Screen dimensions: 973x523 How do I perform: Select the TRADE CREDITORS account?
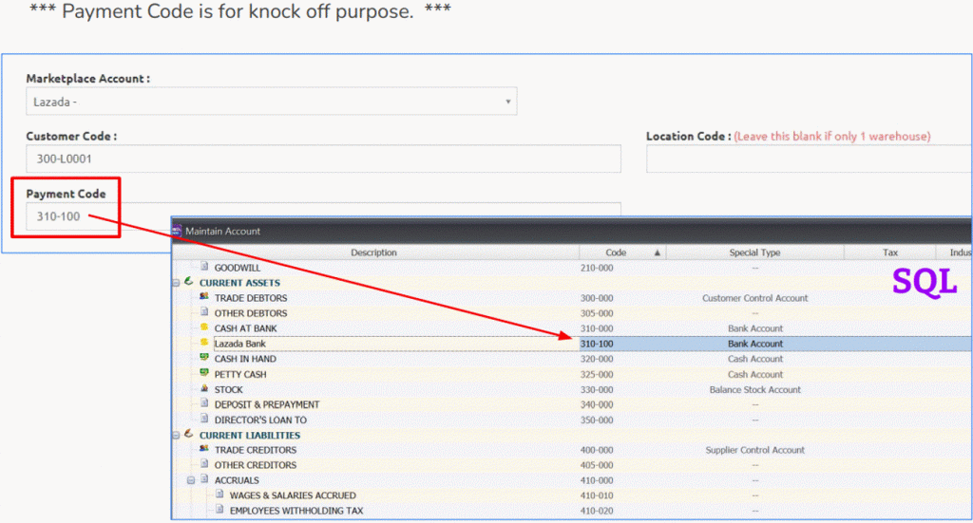(x=255, y=450)
